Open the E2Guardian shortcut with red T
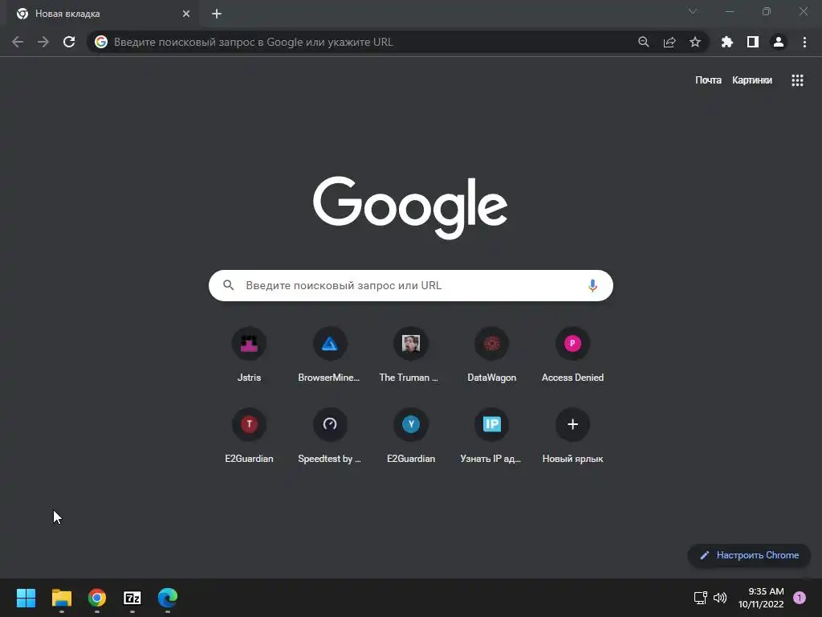The width and height of the screenshot is (822, 617). 249,435
